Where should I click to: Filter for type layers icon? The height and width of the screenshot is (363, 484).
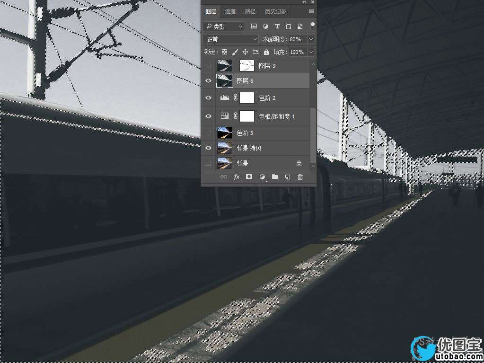[277, 27]
